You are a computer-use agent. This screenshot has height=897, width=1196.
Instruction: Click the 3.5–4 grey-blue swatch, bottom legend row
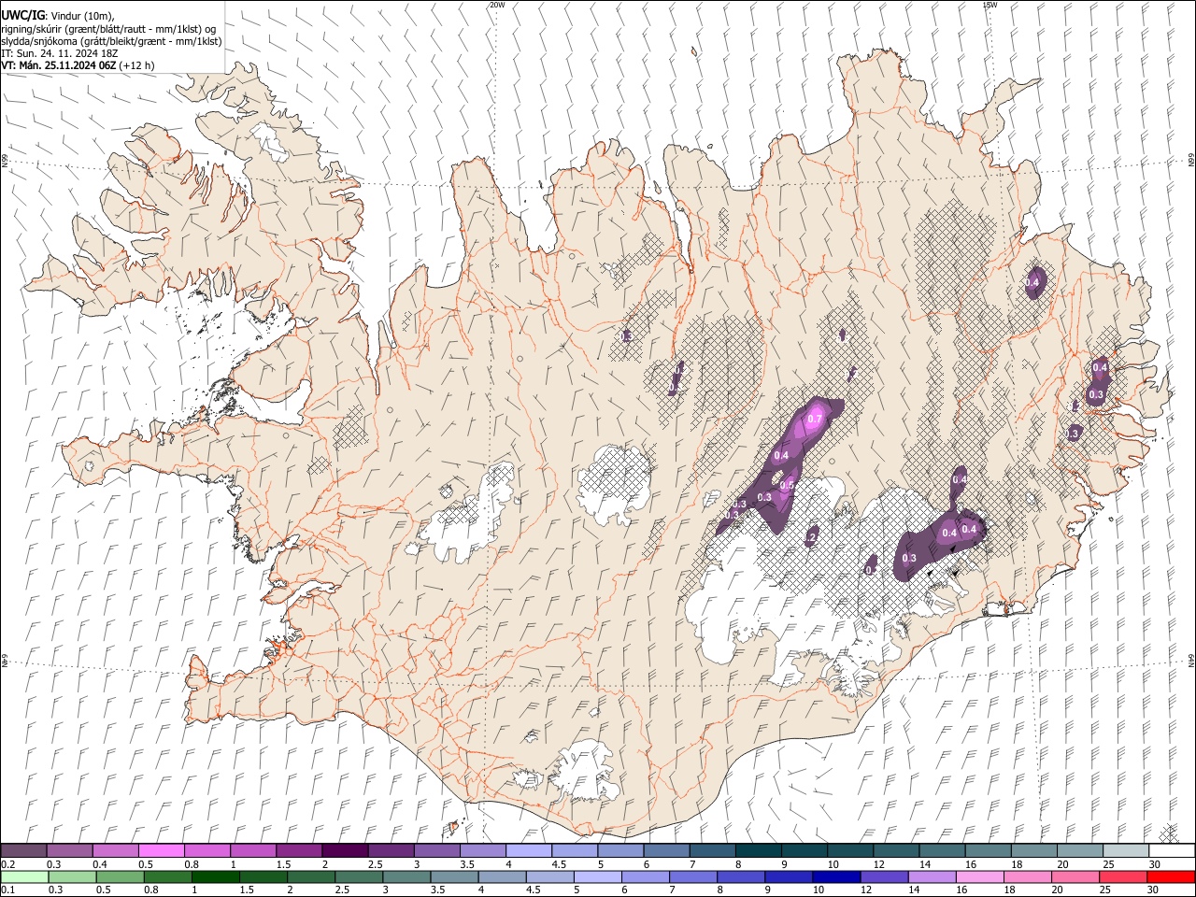click(454, 876)
